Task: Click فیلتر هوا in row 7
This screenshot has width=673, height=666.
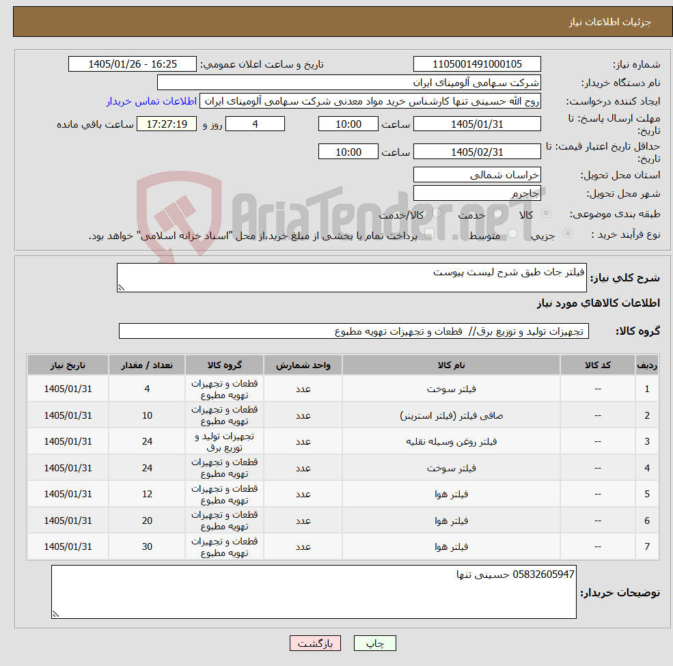Action: pyautogui.click(x=451, y=546)
